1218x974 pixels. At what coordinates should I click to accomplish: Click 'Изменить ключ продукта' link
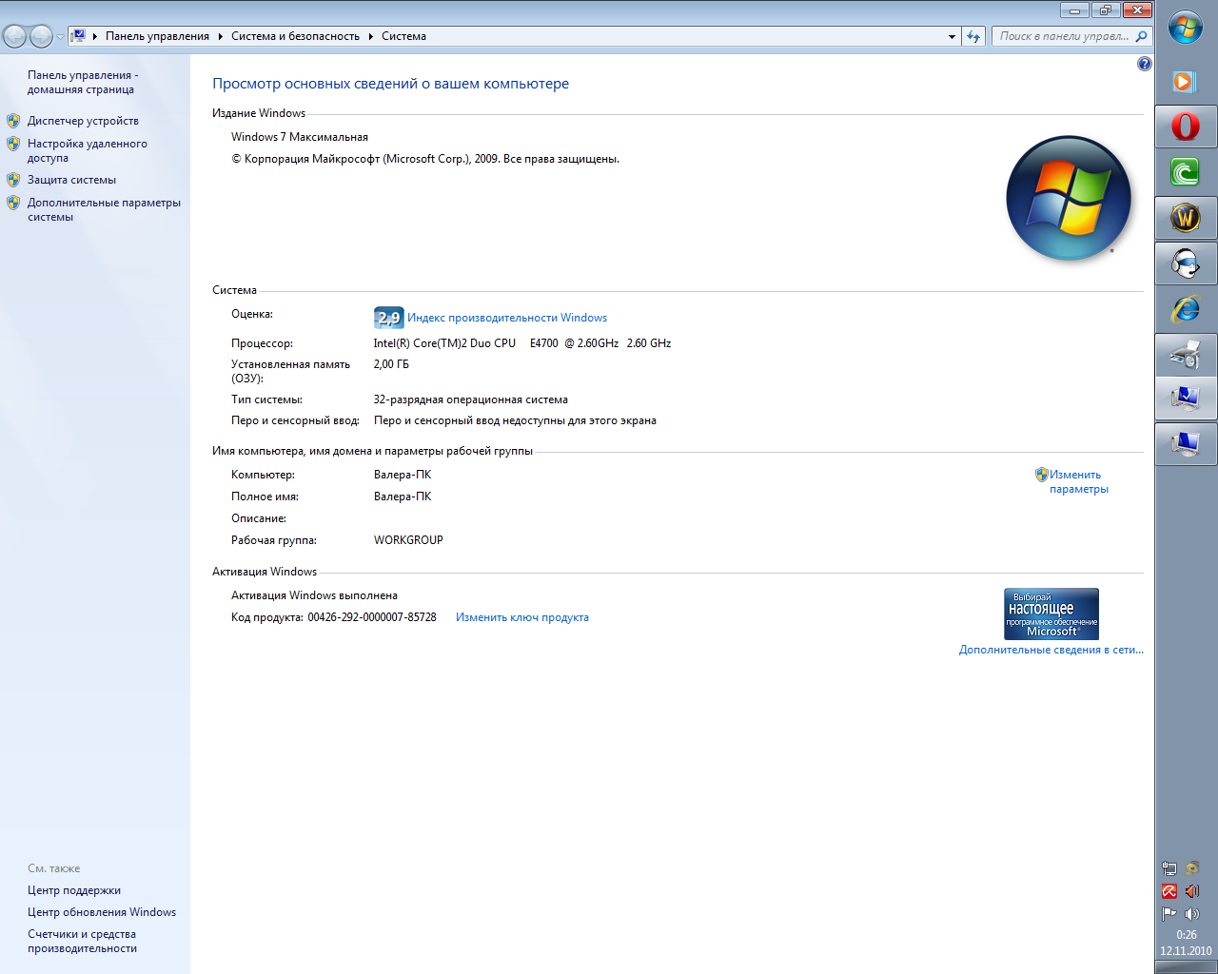[x=521, y=617]
